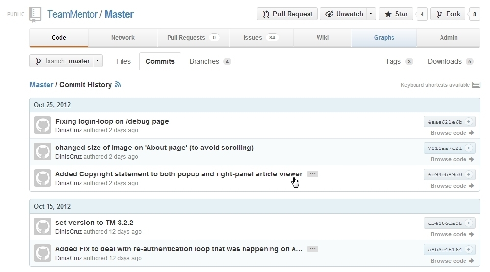Go to the Graphs tab
Viewport: 490px width, 272px height.
coord(384,38)
